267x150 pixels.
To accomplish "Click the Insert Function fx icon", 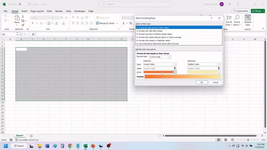I will 33,34.
